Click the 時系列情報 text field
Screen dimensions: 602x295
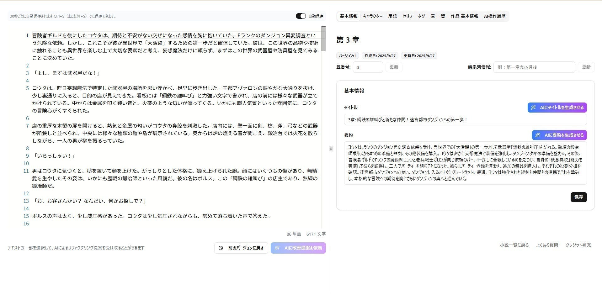tap(533, 67)
